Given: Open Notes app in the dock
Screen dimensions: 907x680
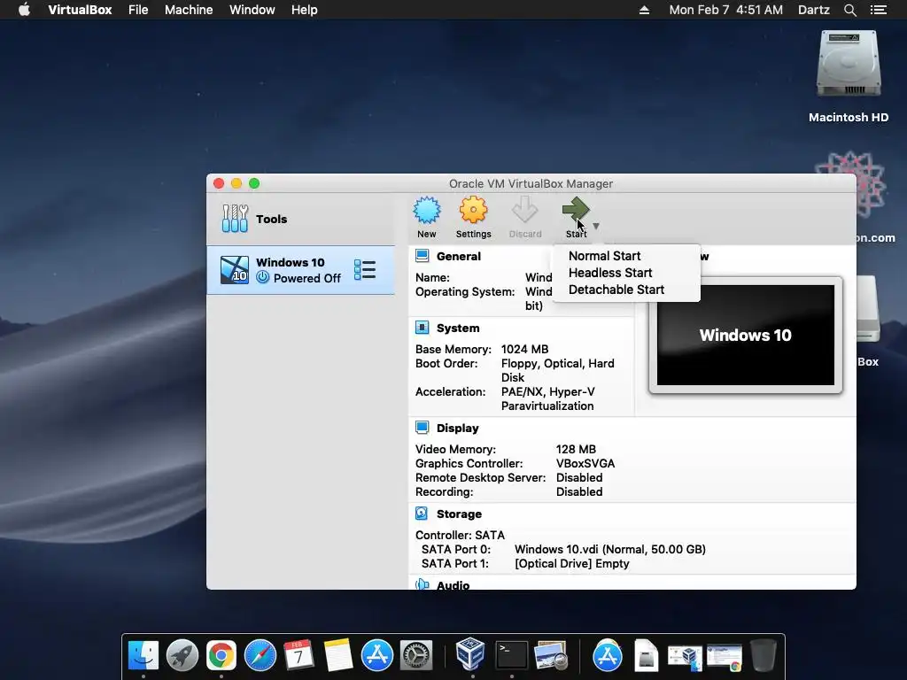Looking at the screenshot, I should pos(337,655).
